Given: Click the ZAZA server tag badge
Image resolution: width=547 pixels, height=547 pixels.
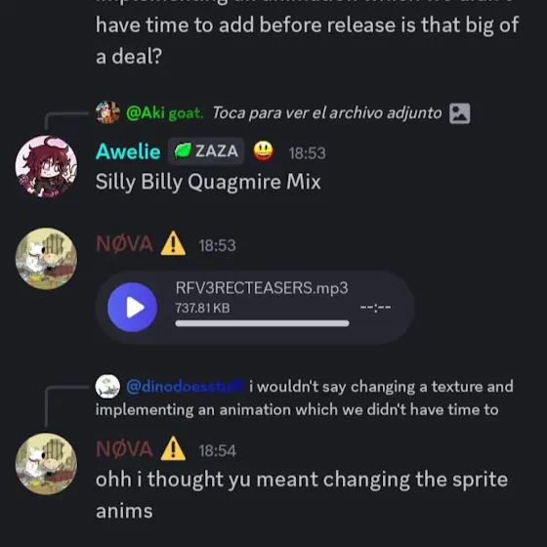Looking at the screenshot, I should pyautogui.click(x=206, y=151).
